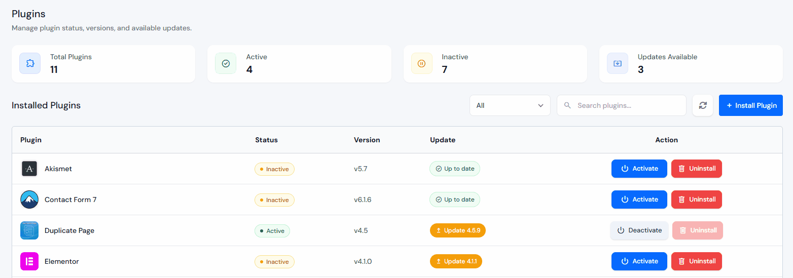Click the Update column header
Screen dimensions: 793x278
[x=443, y=140]
